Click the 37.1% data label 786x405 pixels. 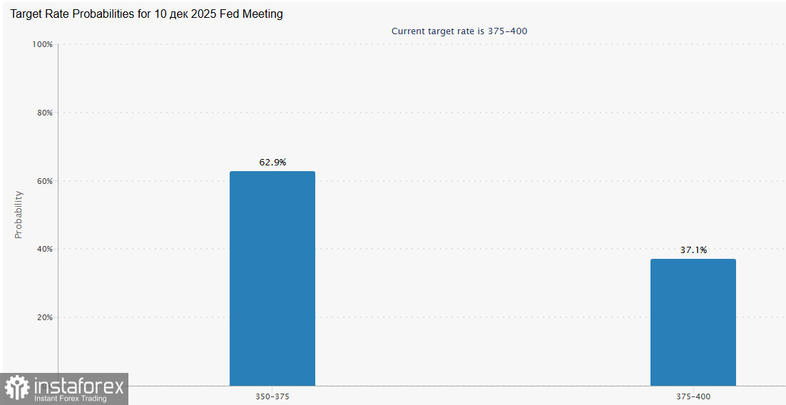click(x=693, y=250)
